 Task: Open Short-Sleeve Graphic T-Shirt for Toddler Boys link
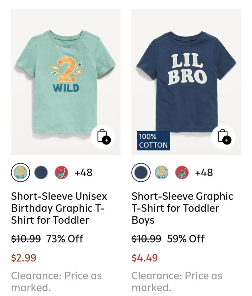pyautogui.click(x=182, y=208)
